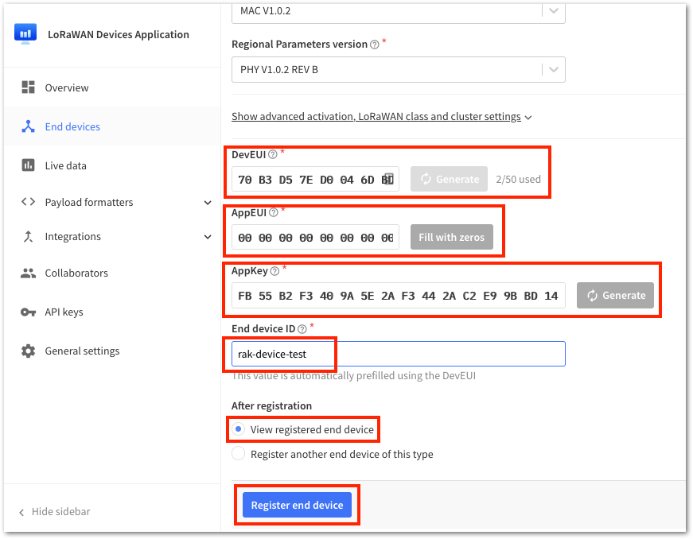Screen dimensions: 693x539
Task: Click the Collaborators people icon
Action: (x=29, y=273)
